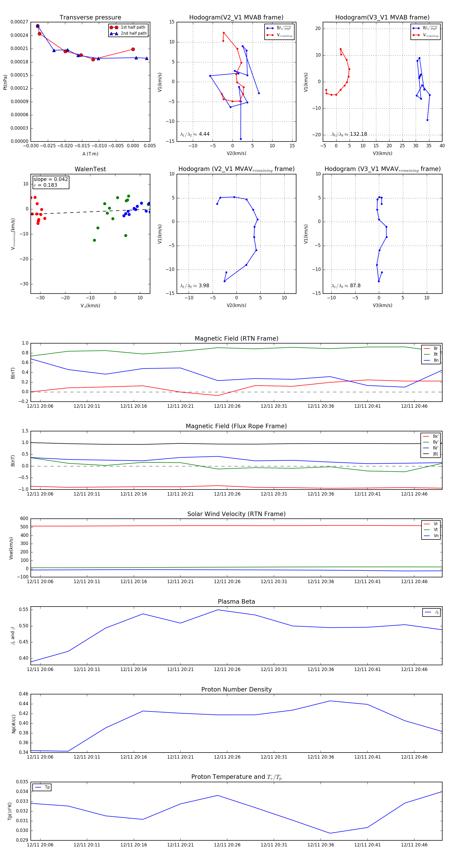Select the "2nd half path" legend entry
The width and height of the screenshot is (473, 868).
pos(128,33)
